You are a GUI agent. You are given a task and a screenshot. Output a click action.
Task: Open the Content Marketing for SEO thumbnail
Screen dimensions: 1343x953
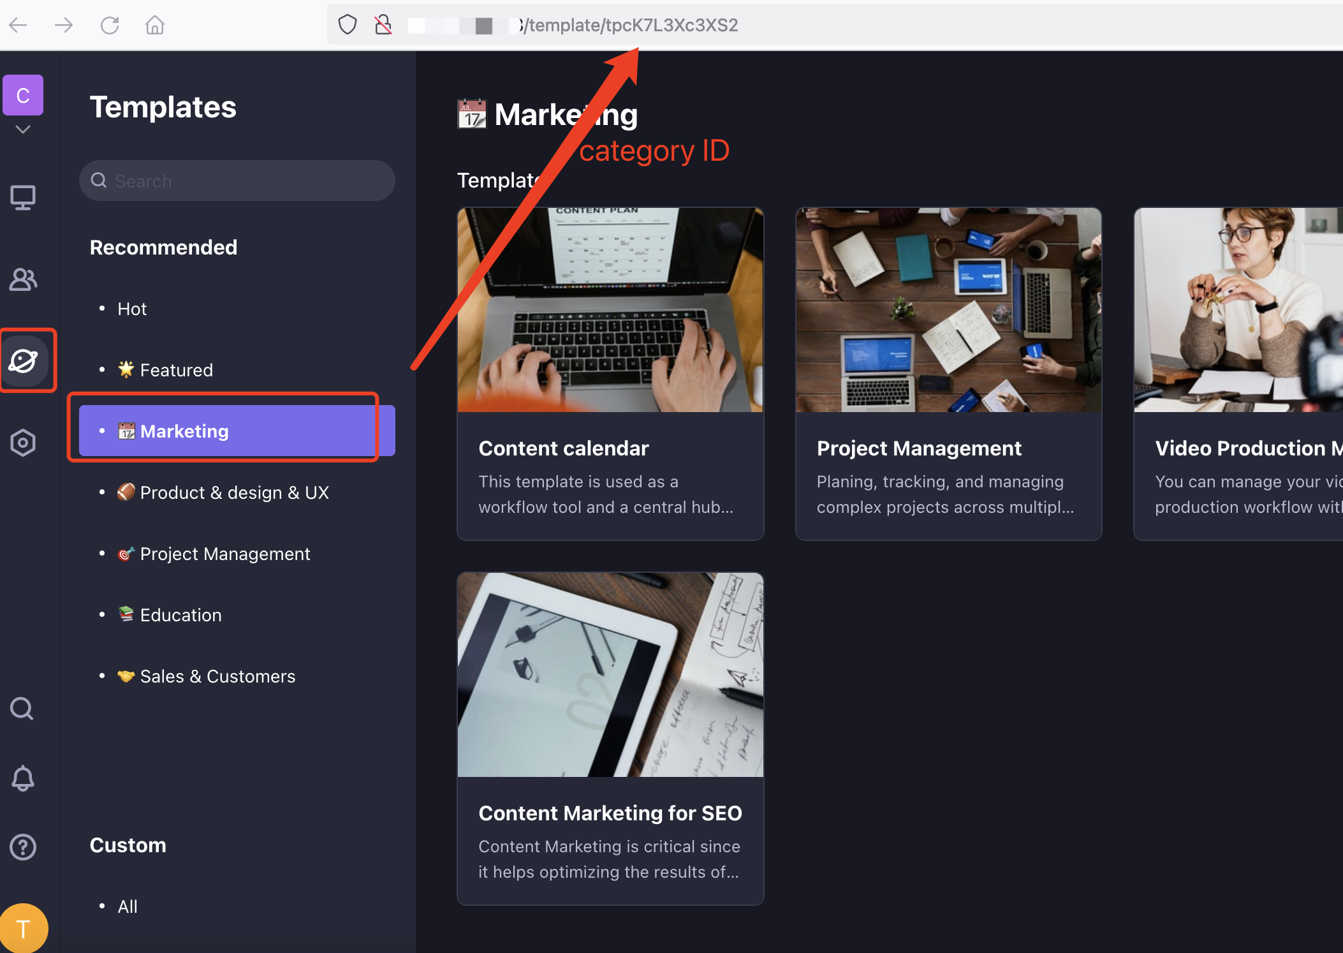coord(610,675)
